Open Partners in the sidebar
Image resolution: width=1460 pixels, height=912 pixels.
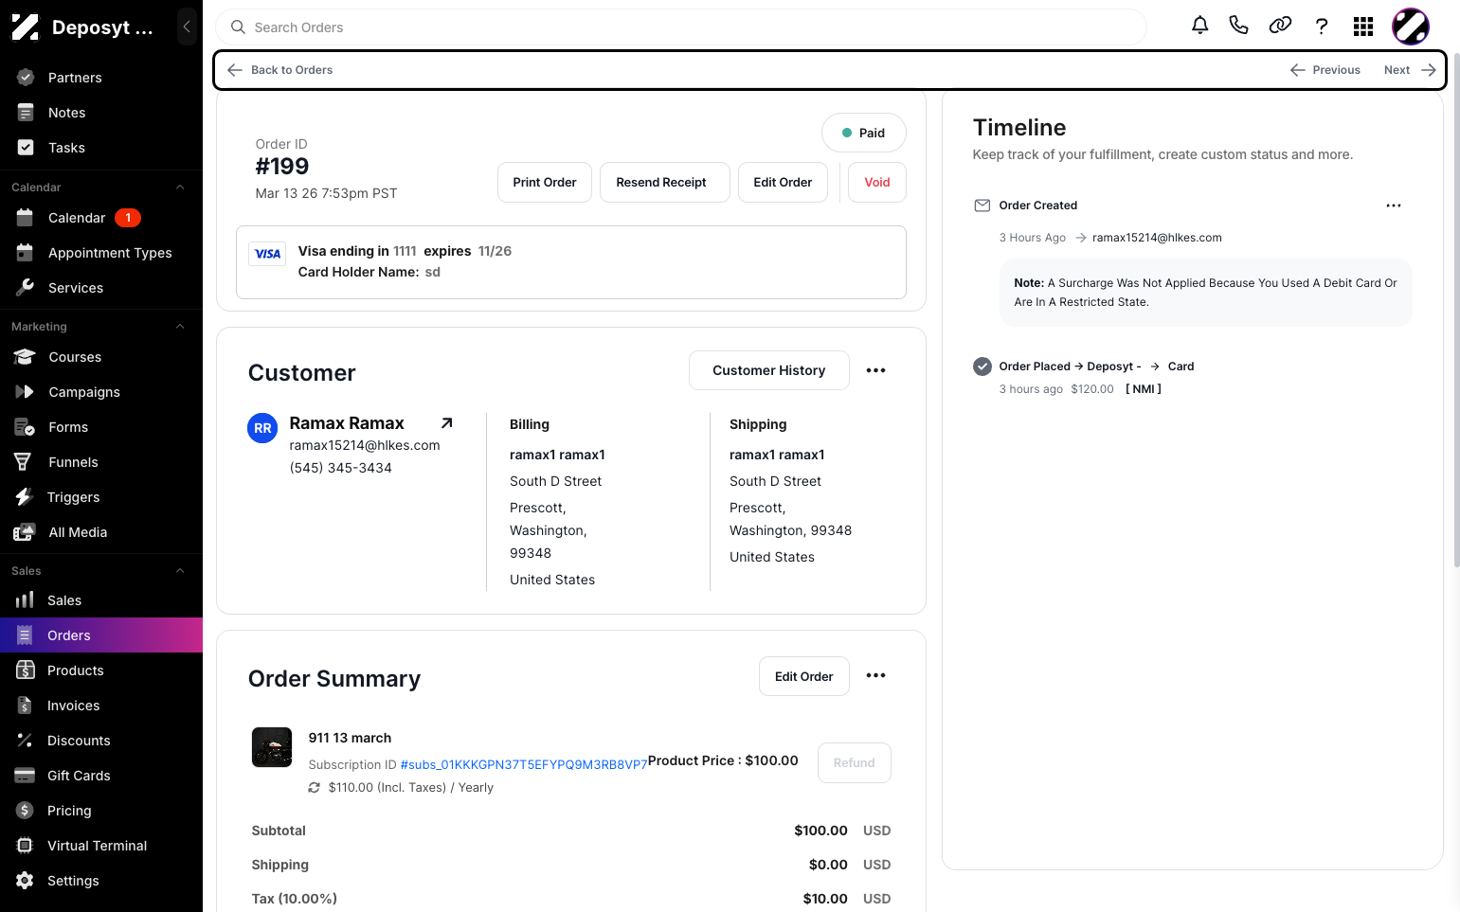pos(101,78)
